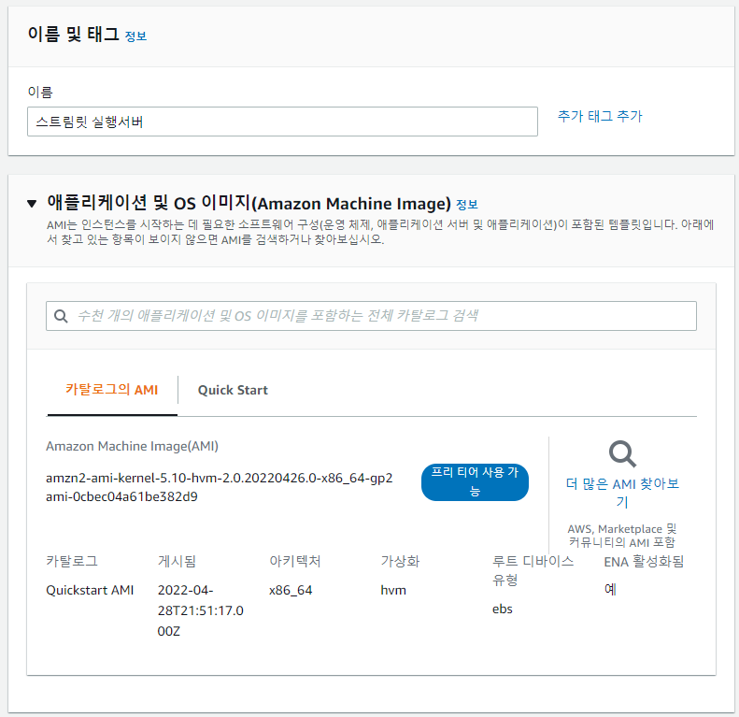
Task: Open the 더 많은 AMI 찾아보기 link
Action: pyautogui.click(x=622, y=493)
